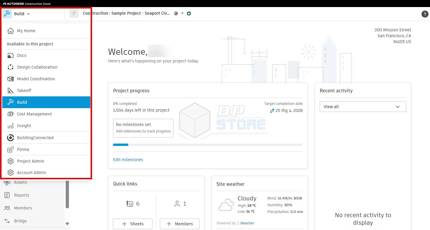Click the 8% completed text
Image resolution: width=430 pixels, height=230 pixels.
coord(125,104)
